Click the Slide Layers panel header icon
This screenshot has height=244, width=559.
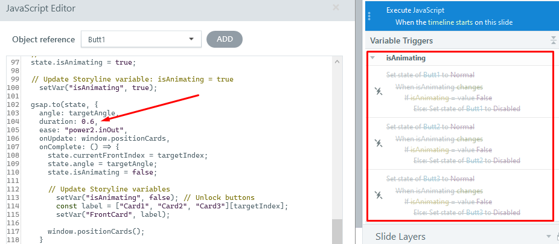click(549, 236)
